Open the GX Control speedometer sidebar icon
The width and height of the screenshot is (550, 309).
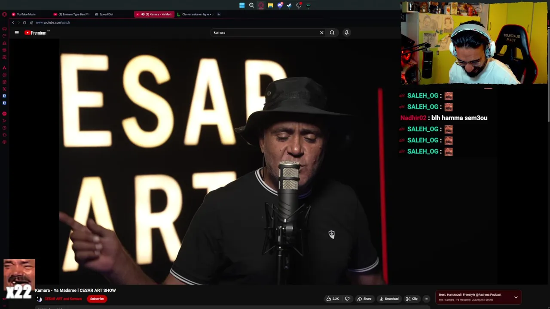(4, 36)
